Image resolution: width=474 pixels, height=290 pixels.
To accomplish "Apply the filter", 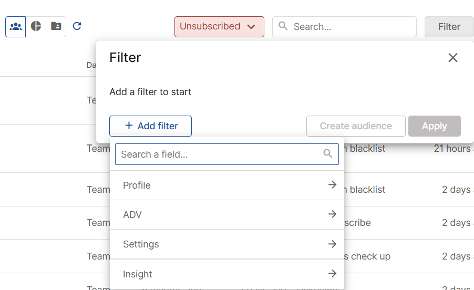I will 434,126.
